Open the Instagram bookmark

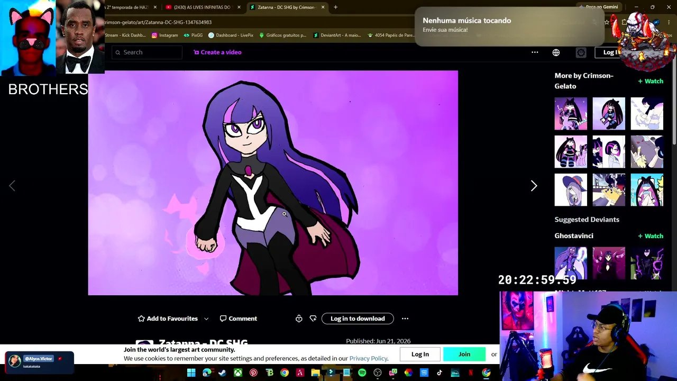(x=164, y=35)
